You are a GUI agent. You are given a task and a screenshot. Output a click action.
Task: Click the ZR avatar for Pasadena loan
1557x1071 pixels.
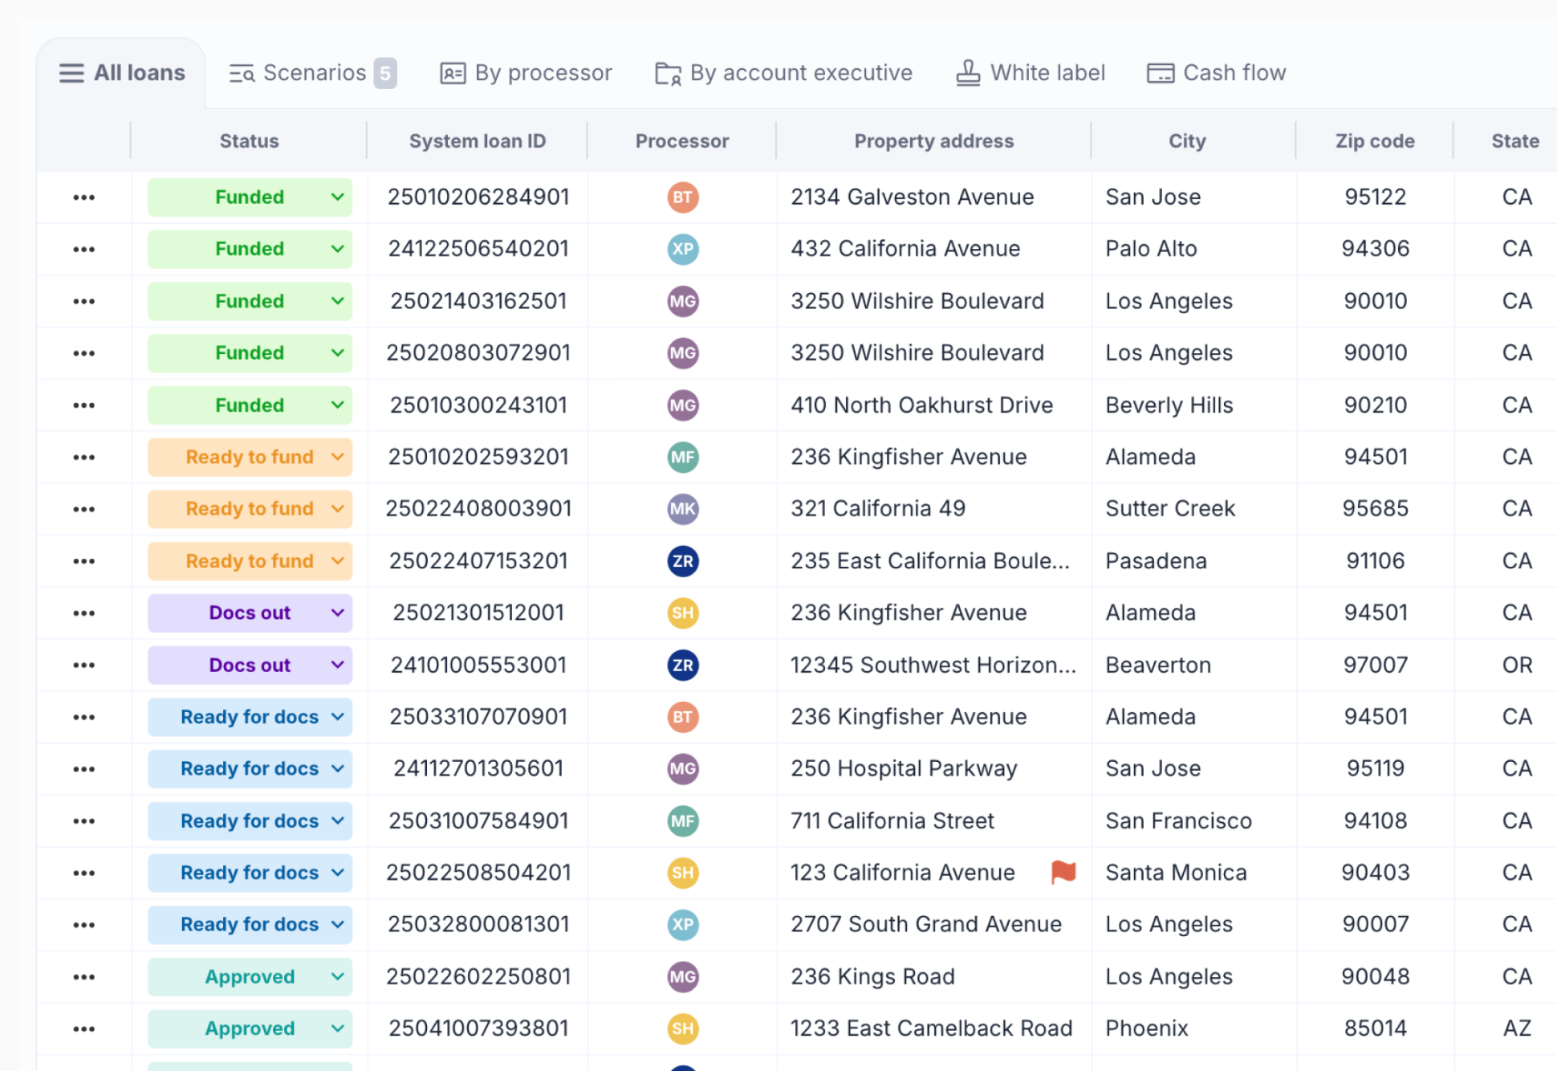click(683, 561)
